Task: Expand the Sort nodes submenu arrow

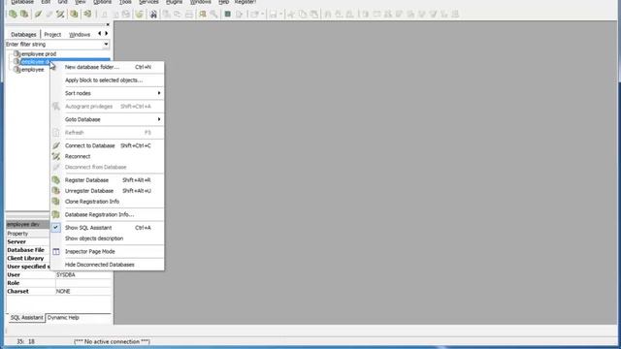Action: click(x=159, y=93)
